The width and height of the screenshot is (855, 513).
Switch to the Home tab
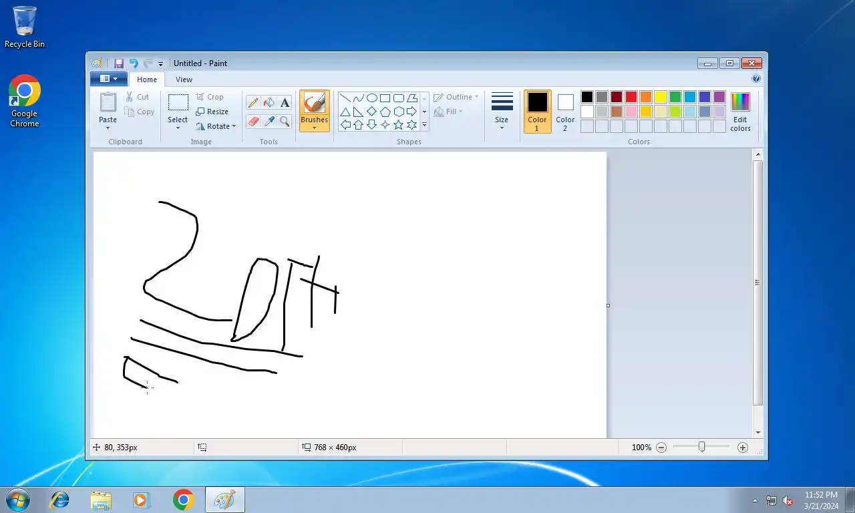point(147,79)
